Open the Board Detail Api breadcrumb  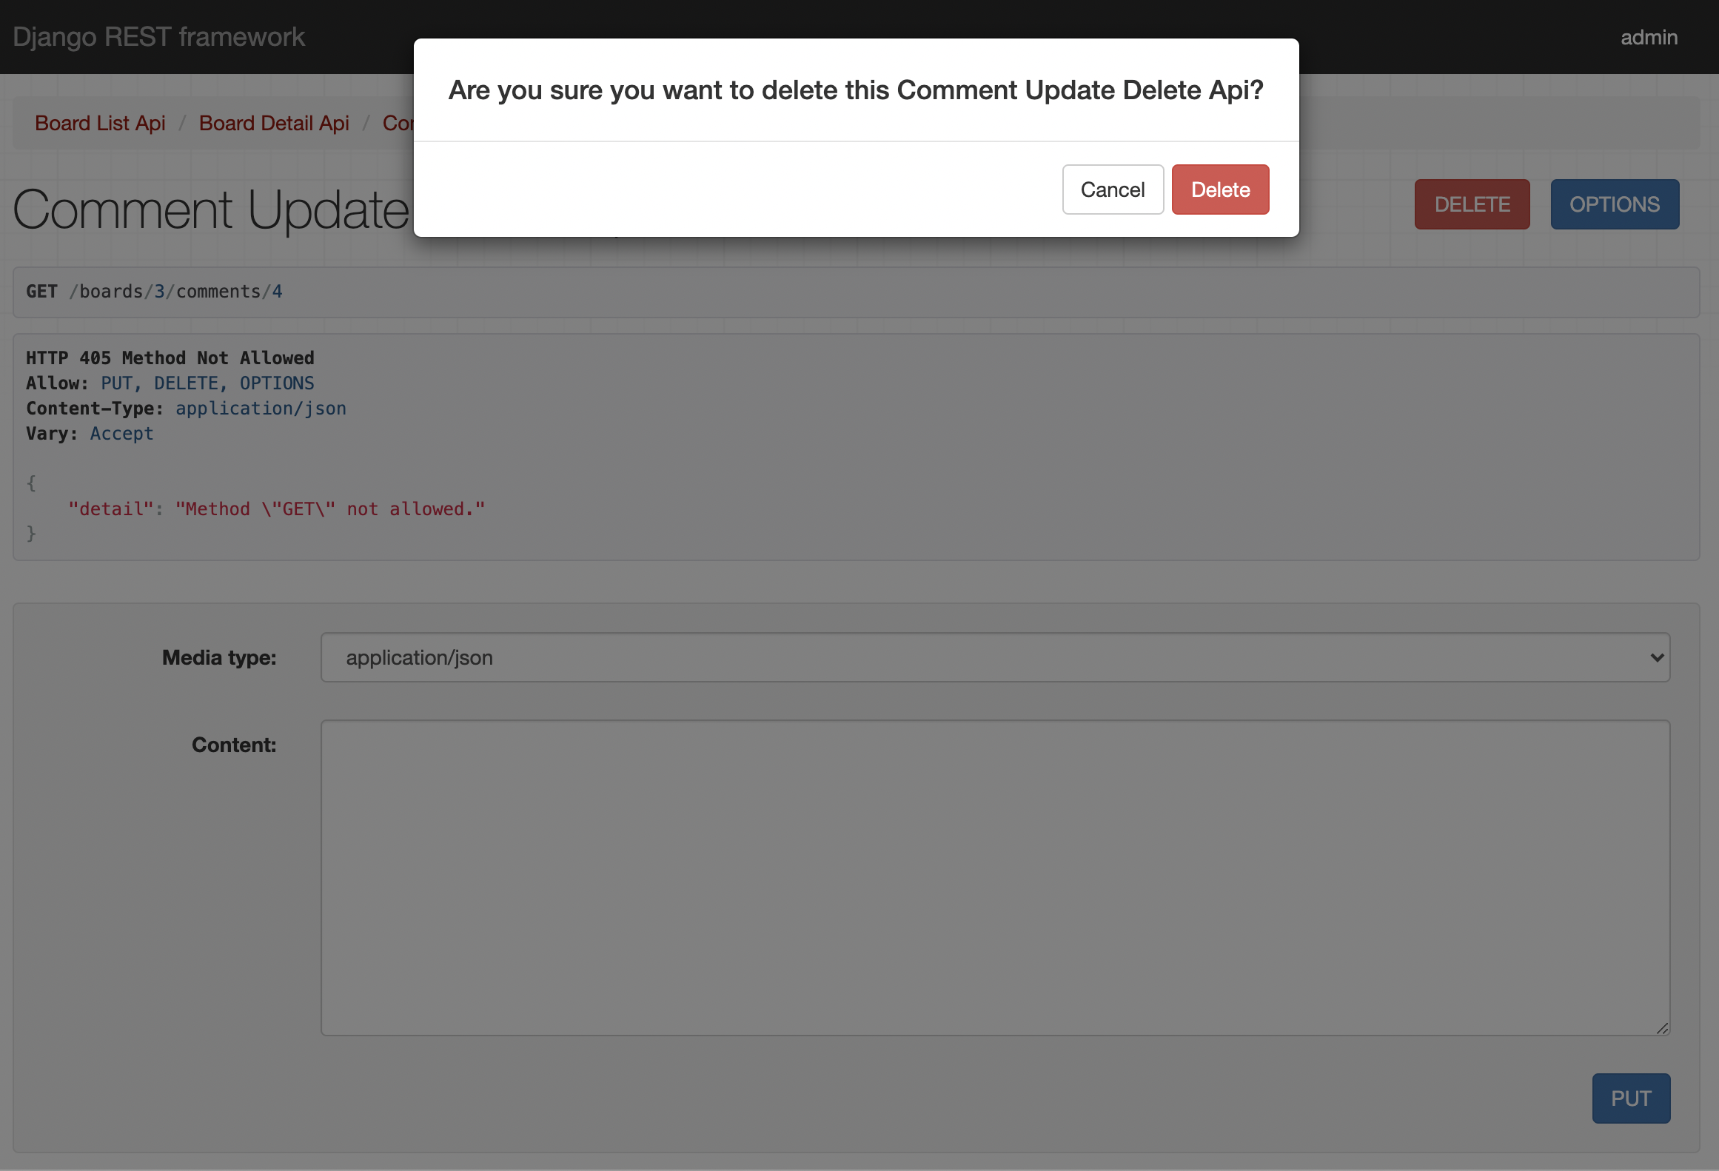[274, 123]
